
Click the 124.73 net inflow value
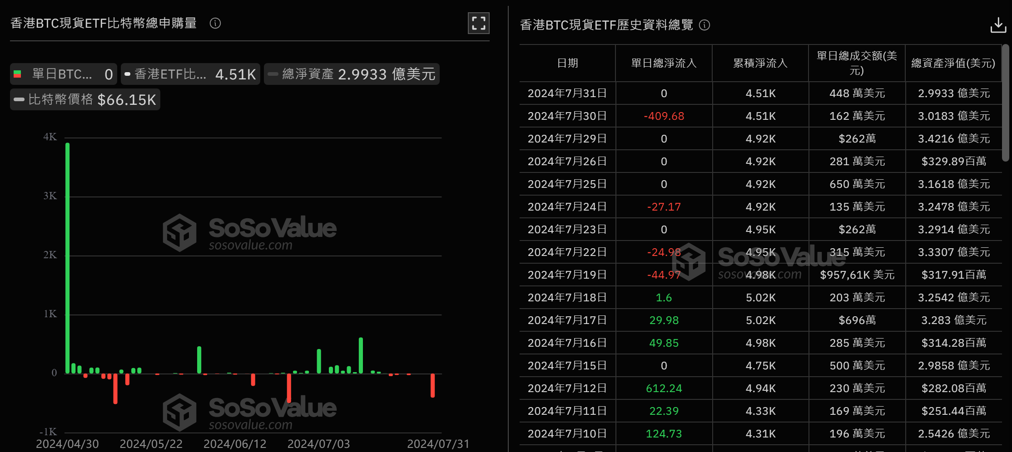click(x=664, y=433)
